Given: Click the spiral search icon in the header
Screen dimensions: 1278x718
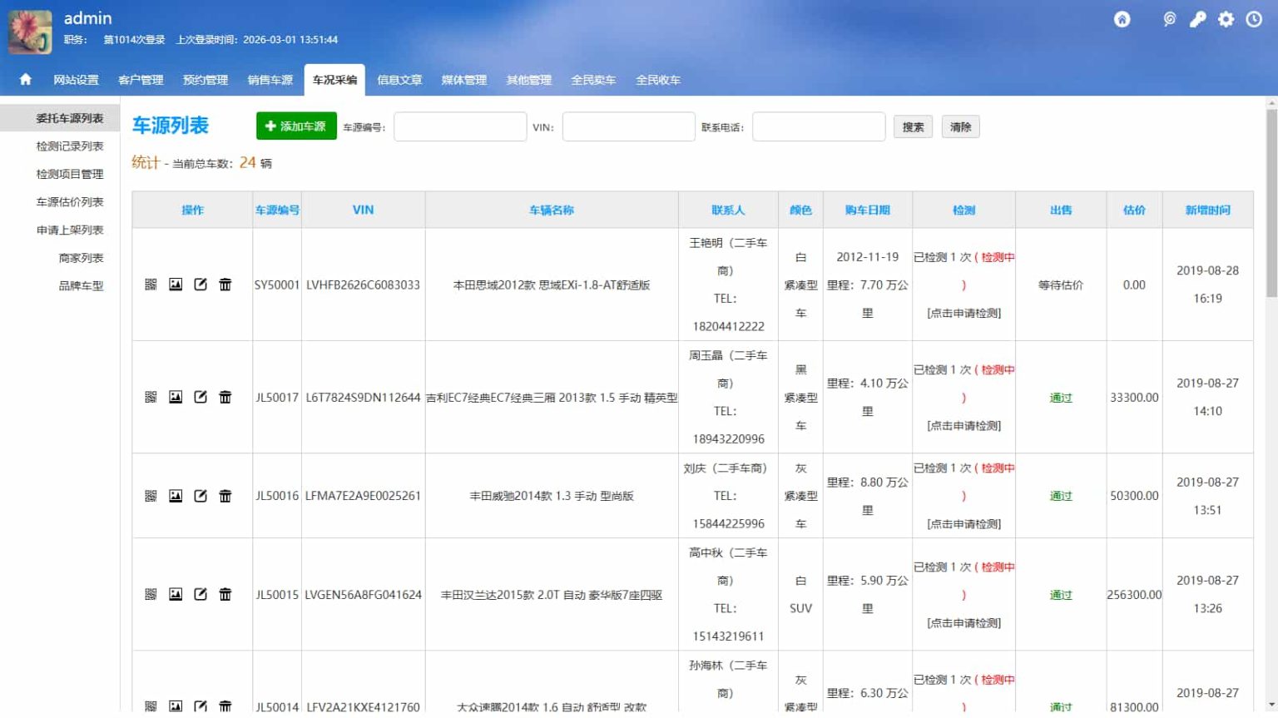Looking at the screenshot, I should click(x=1170, y=18).
